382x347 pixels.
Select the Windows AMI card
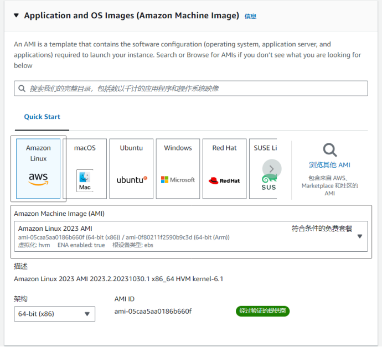pyautogui.click(x=178, y=168)
